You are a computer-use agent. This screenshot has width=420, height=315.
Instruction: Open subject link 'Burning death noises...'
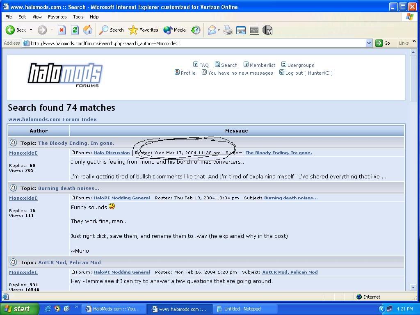coord(291,198)
